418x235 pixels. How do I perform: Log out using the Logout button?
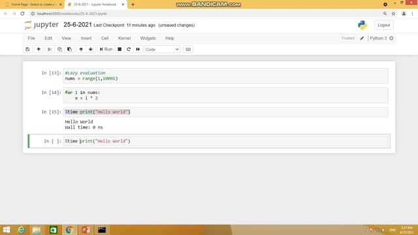pyautogui.click(x=383, y=25)
